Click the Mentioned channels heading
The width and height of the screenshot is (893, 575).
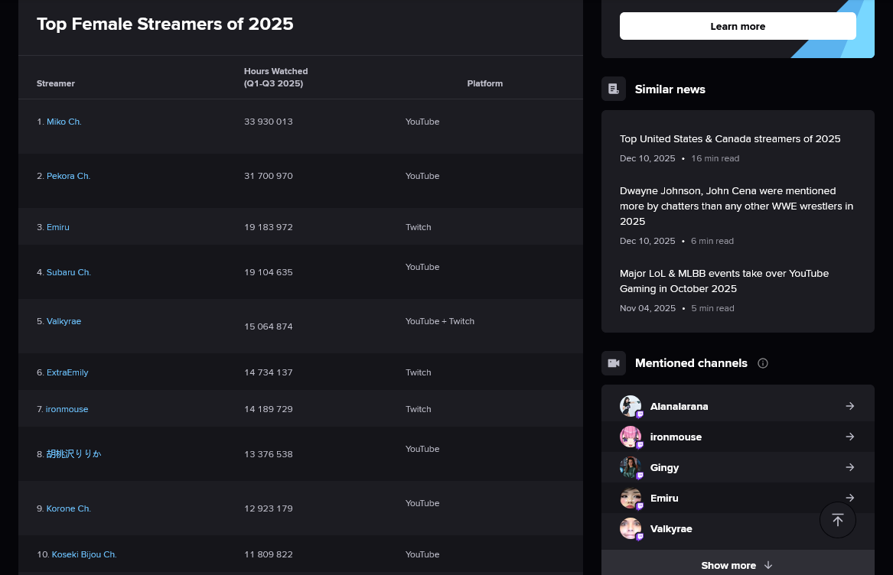pos(691,363)
